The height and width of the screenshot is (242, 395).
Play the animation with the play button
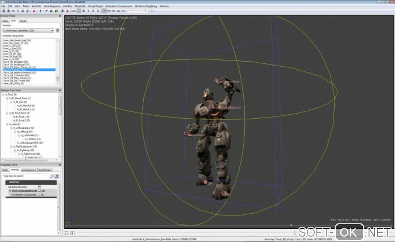tap(72, 233)
